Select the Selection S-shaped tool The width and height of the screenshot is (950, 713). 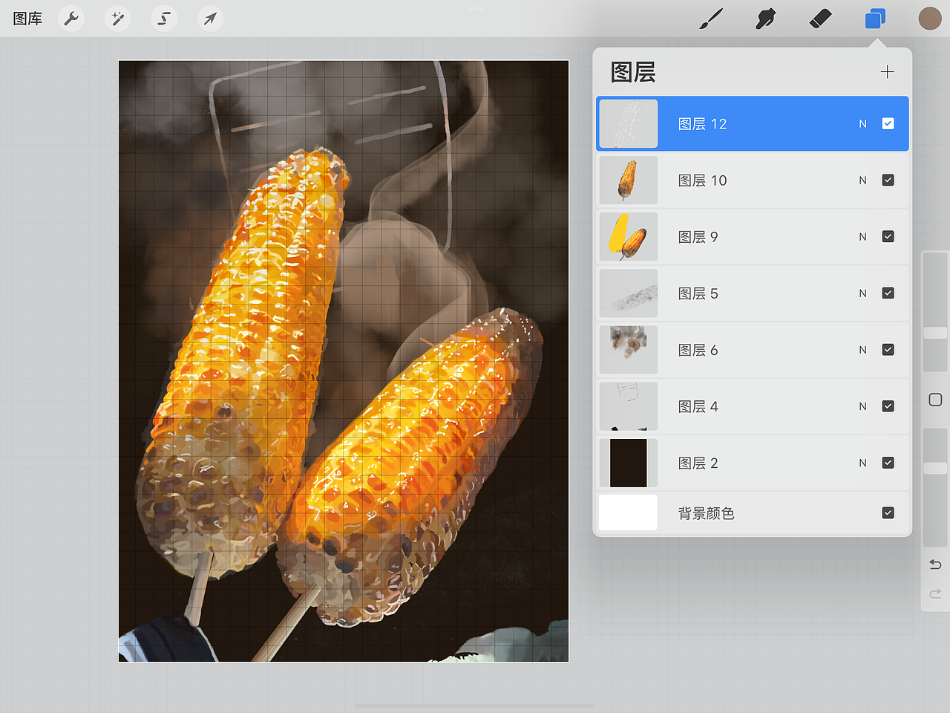pyautogui.click(x=164, y=19)
